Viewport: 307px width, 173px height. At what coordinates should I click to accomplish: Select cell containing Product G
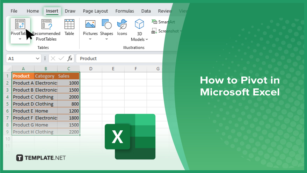point(23,125)
